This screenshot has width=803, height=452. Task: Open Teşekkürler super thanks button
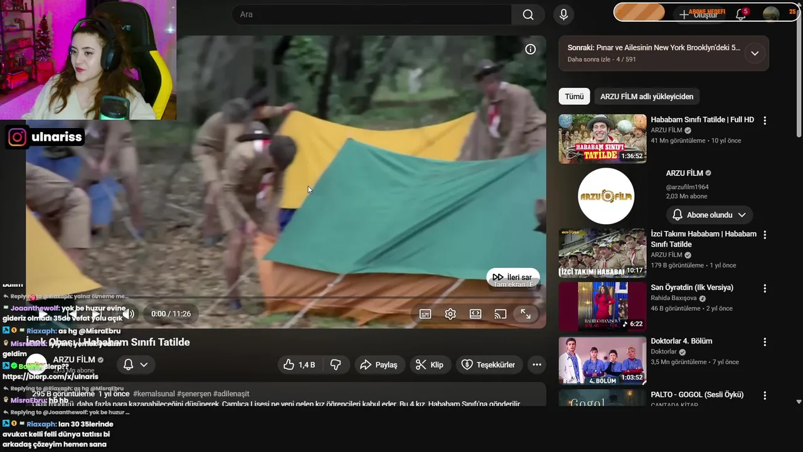[488, 365]
